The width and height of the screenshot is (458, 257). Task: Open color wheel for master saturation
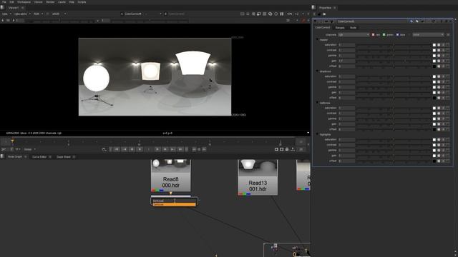439,45
